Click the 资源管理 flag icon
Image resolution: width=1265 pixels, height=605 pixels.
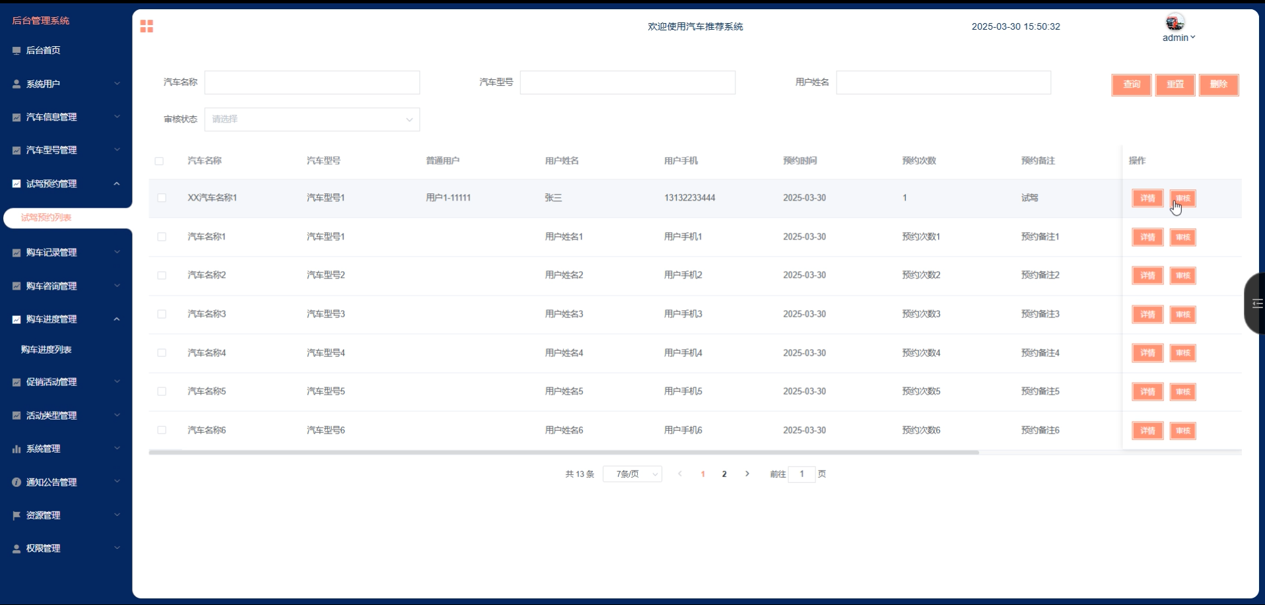[x=17, y=515]
